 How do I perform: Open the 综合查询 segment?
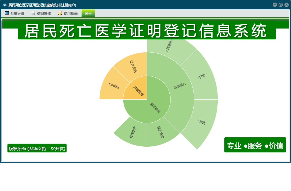pyautogui.click(x=161, y=132)
